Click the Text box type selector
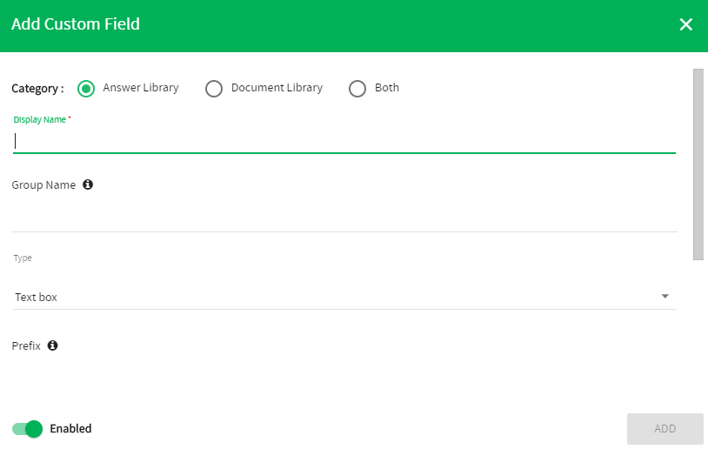This screenshot has height=449, width=708. 344,297
